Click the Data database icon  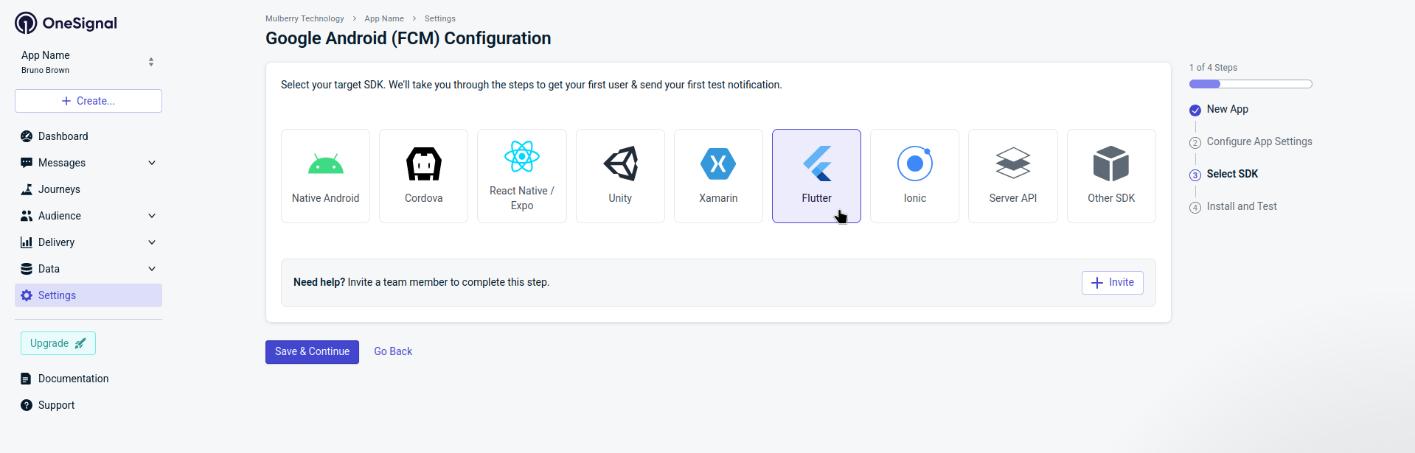27,269
